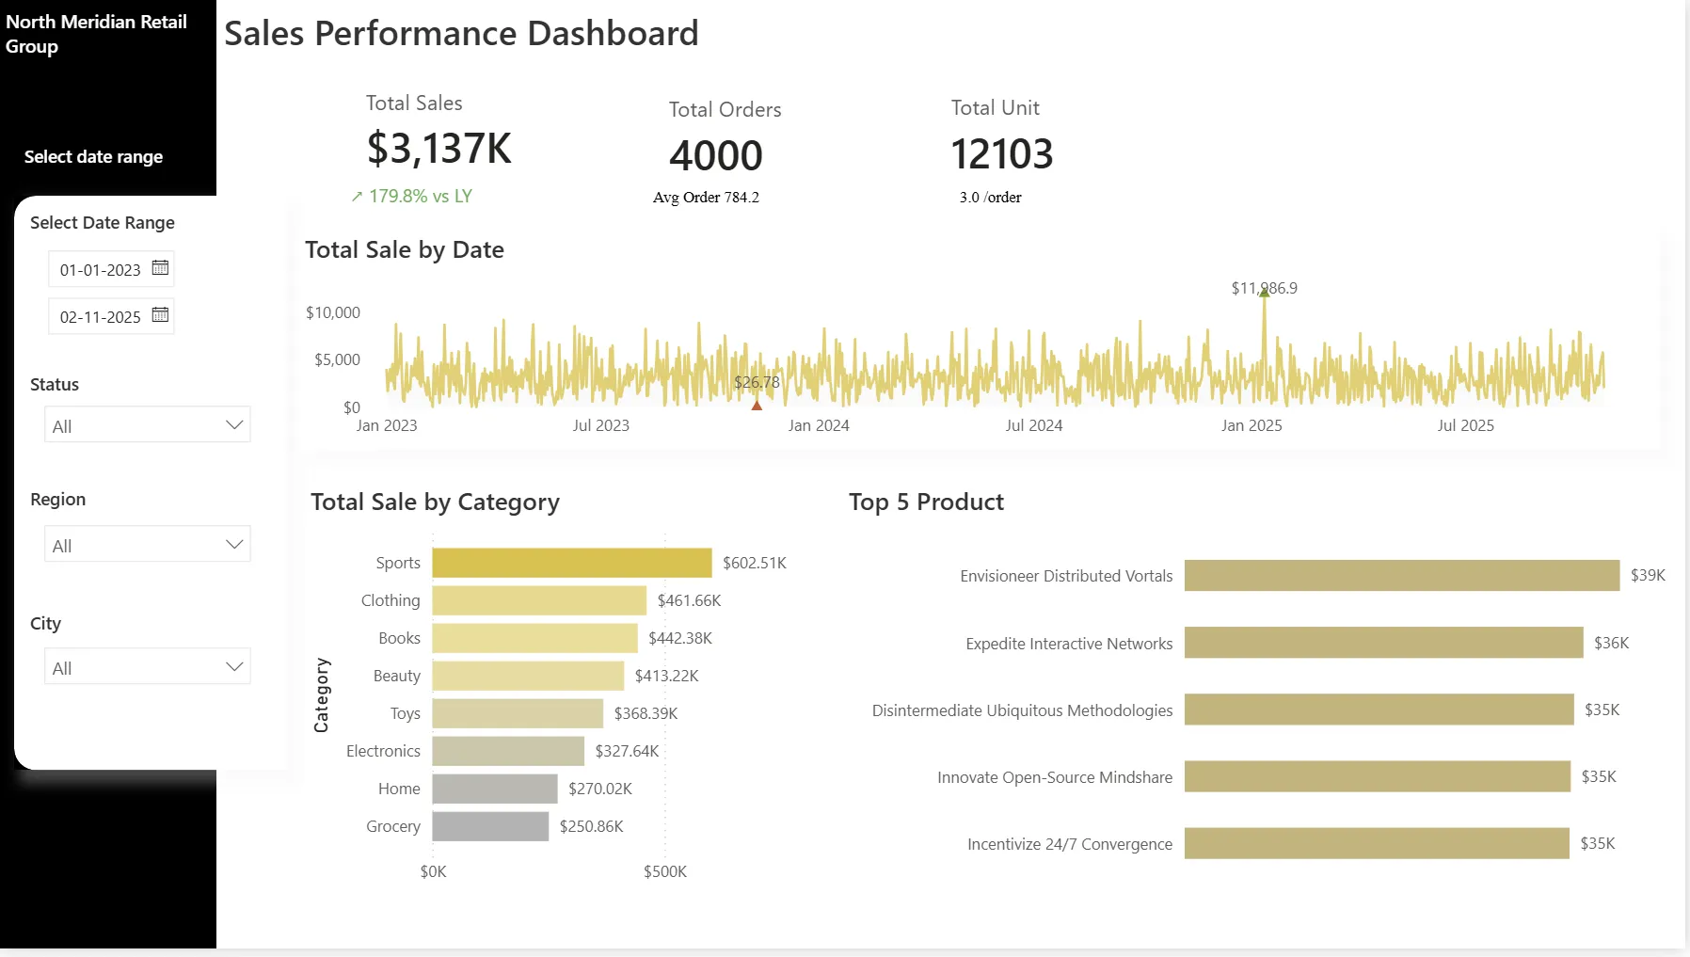Click the Total Sale by Category title
1690x957 pixels.
(435, 502)
